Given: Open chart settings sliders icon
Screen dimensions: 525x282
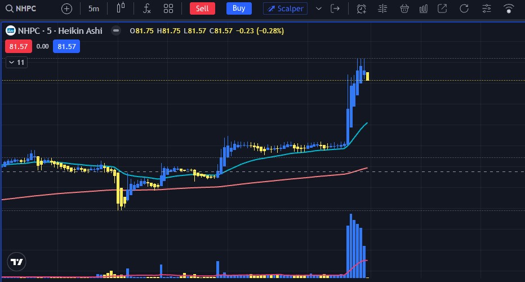Looking at the screenshot, I should (486, 8).
